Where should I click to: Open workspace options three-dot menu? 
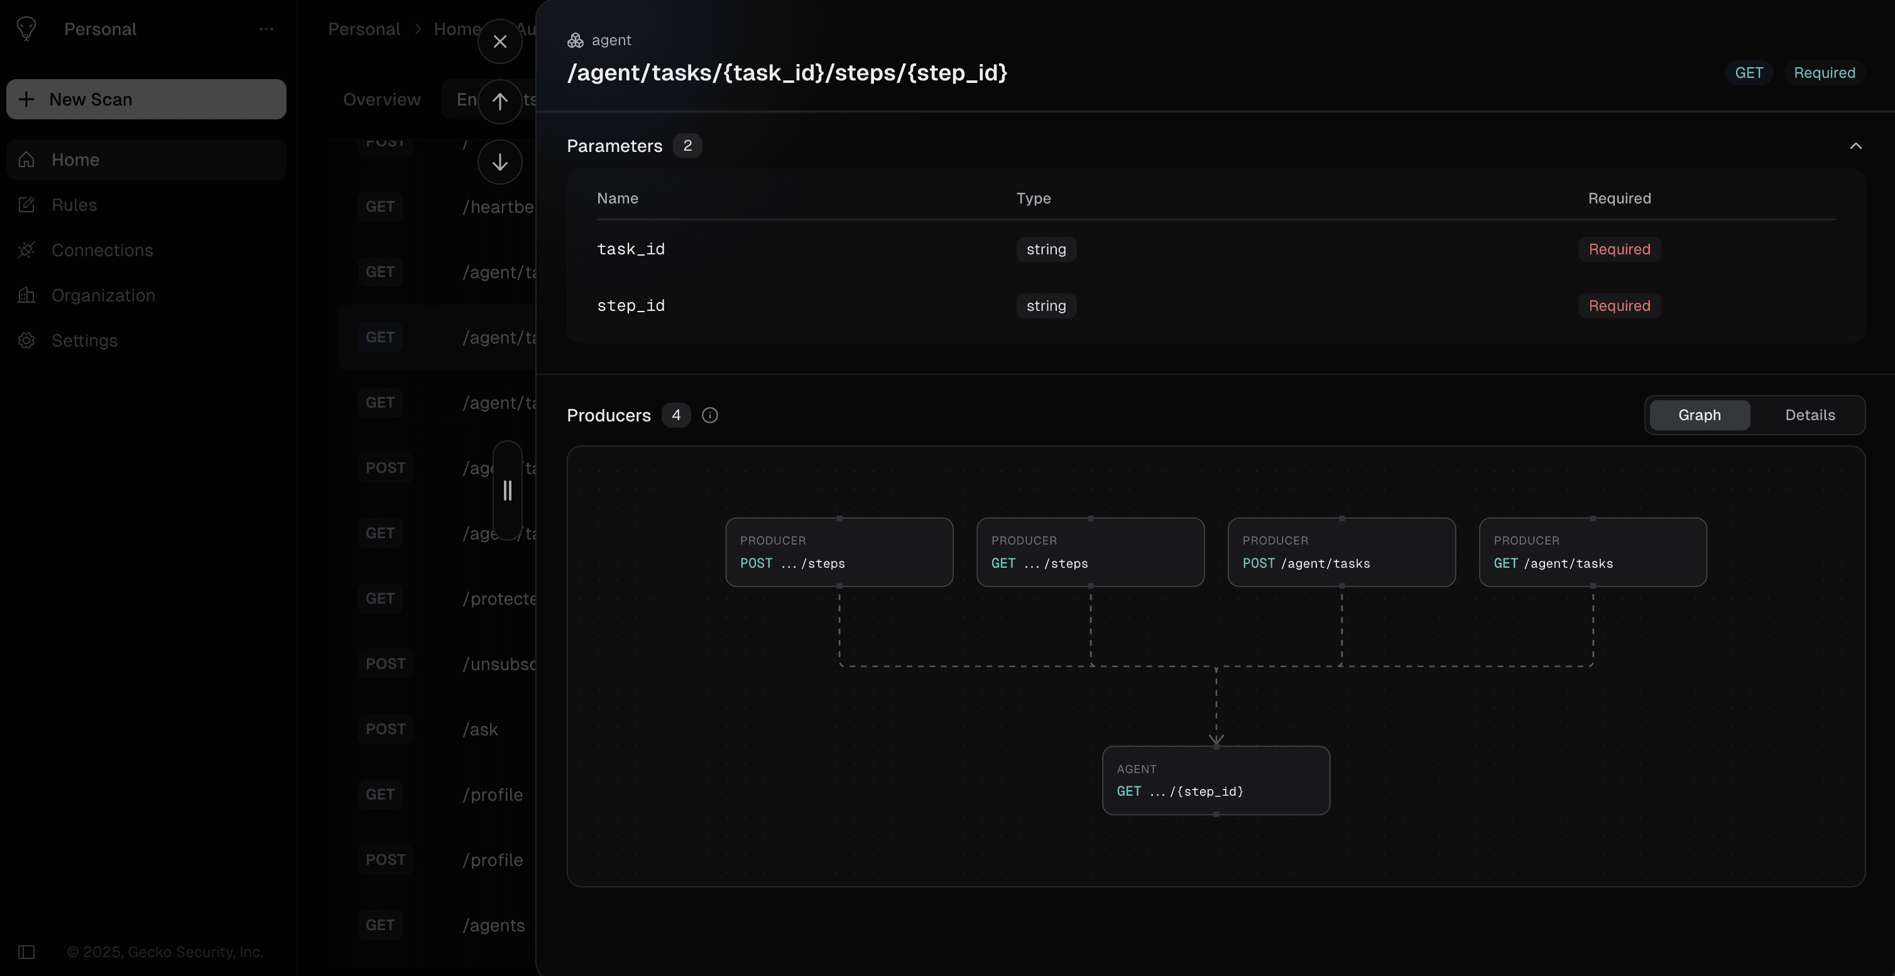(266, 30)
